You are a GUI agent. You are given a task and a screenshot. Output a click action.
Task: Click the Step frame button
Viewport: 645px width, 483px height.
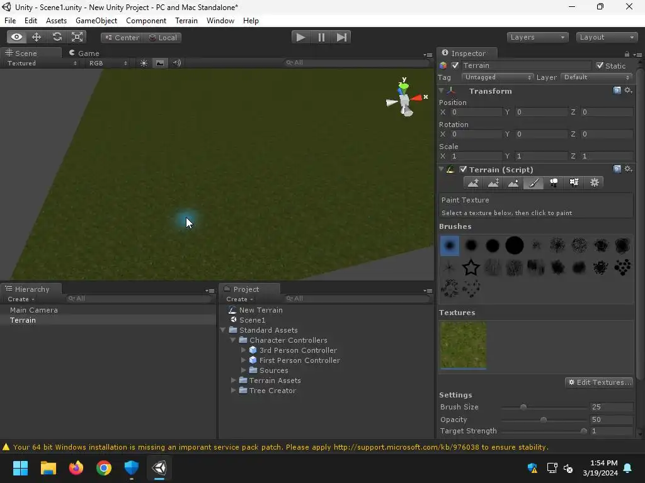point(341,37)
